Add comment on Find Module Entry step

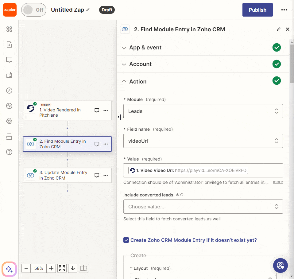pyautogui.click(x=97, y=144)
